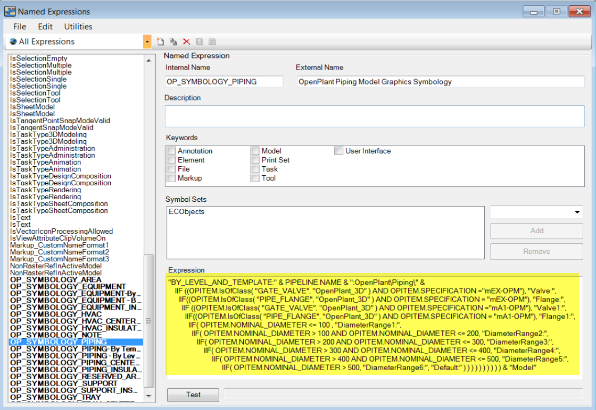Enable the Element keyword checkbox

click(171, 160)
